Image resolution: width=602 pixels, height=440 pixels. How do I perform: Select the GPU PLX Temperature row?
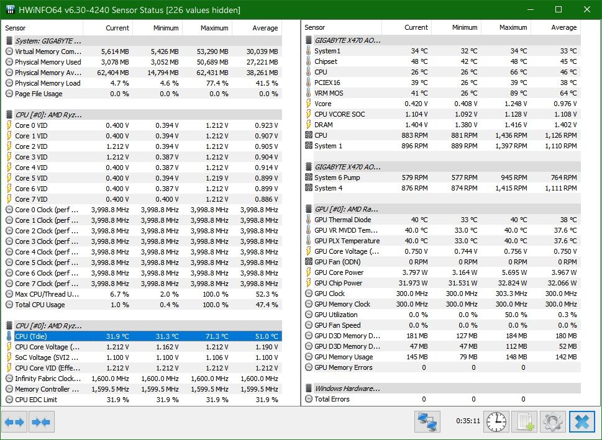click(x=443, y=241)
